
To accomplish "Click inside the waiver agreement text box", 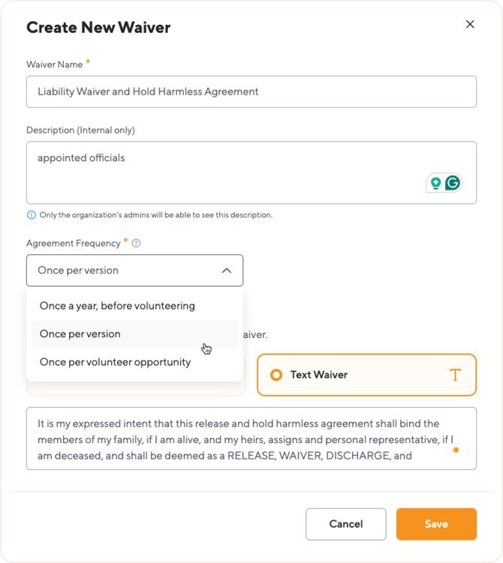I will pyautogui.click(x=240, y=439).
